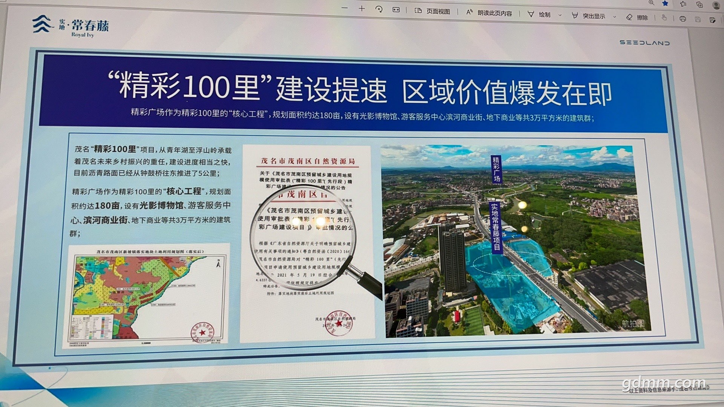This screenshot has width=724, height=407.
Task: Click the “精彩100里”建设提速 headline
Action: click(247, 87)
